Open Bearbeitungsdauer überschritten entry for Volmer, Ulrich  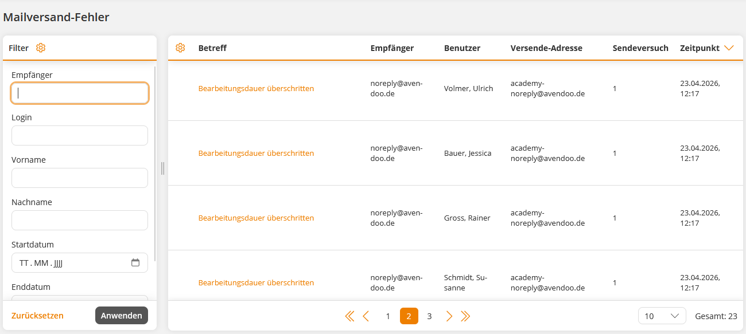coord(256,89)
